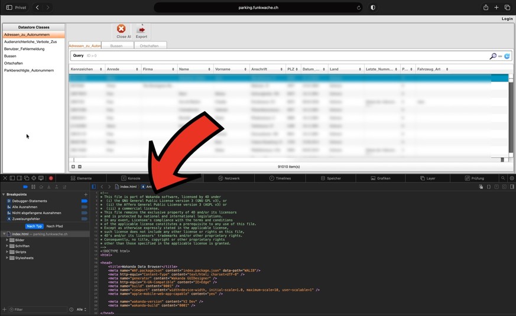
Task: Dock the inspector to the left side
Action: point(12,178)
